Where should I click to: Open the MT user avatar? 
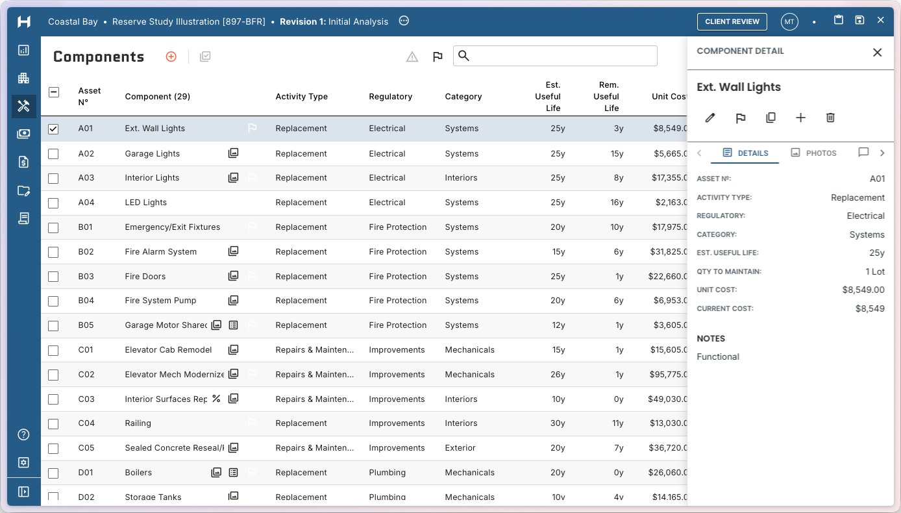coord(789,21)
